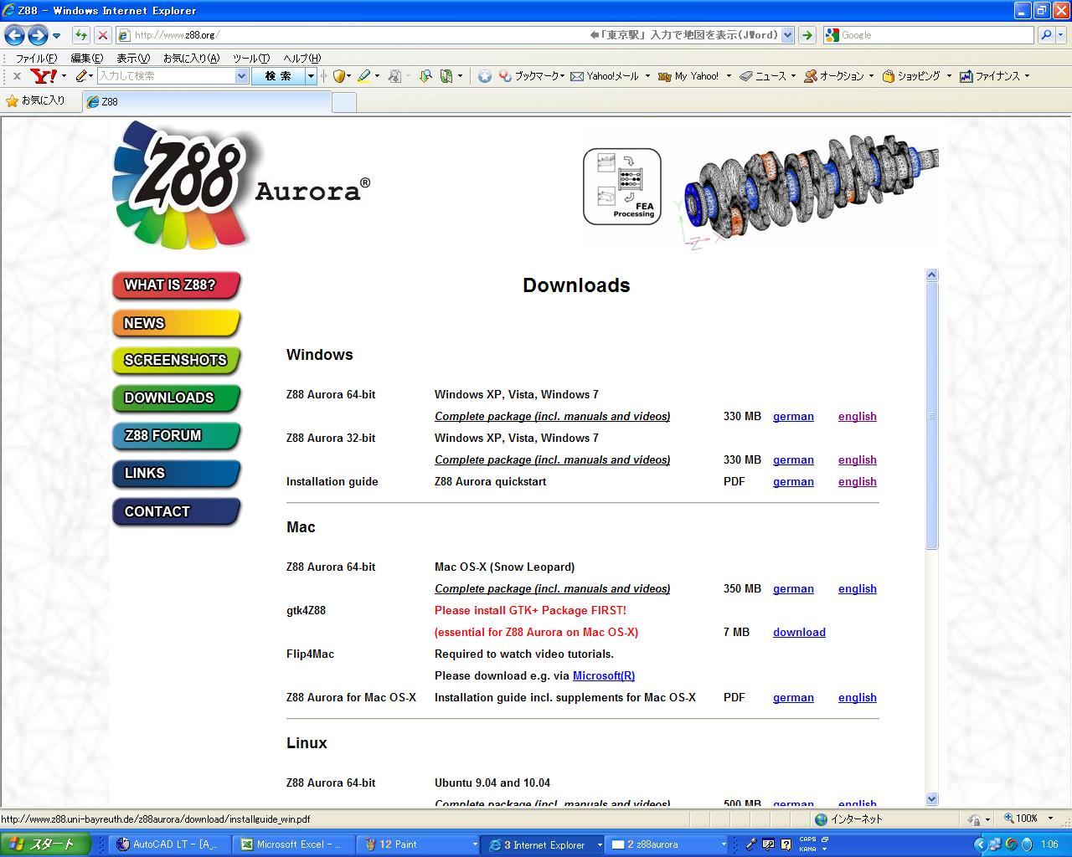Screen dimensions: 1072x857
Task: Click the green page translate icon on toolbar
Action: (447, 76)
